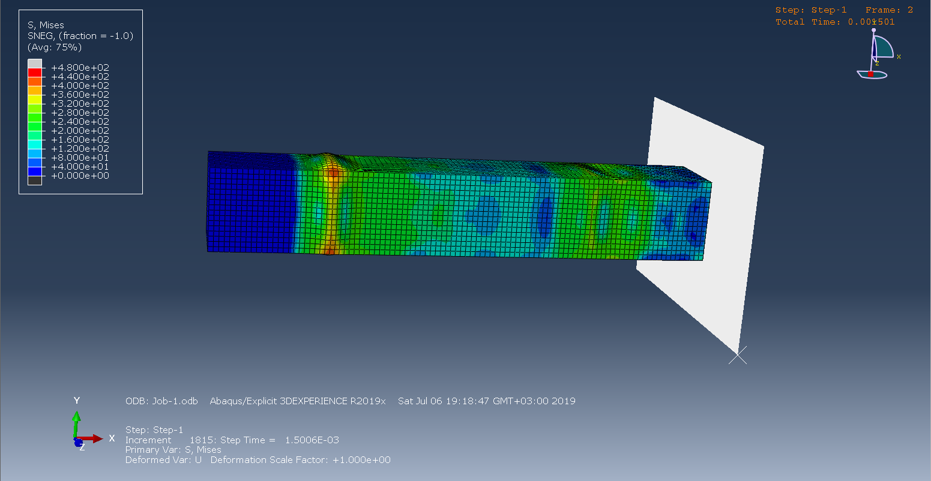This screenshot has height=481, width=931.
Task: Click the legend value +2.800e+02
Action: 80,113
